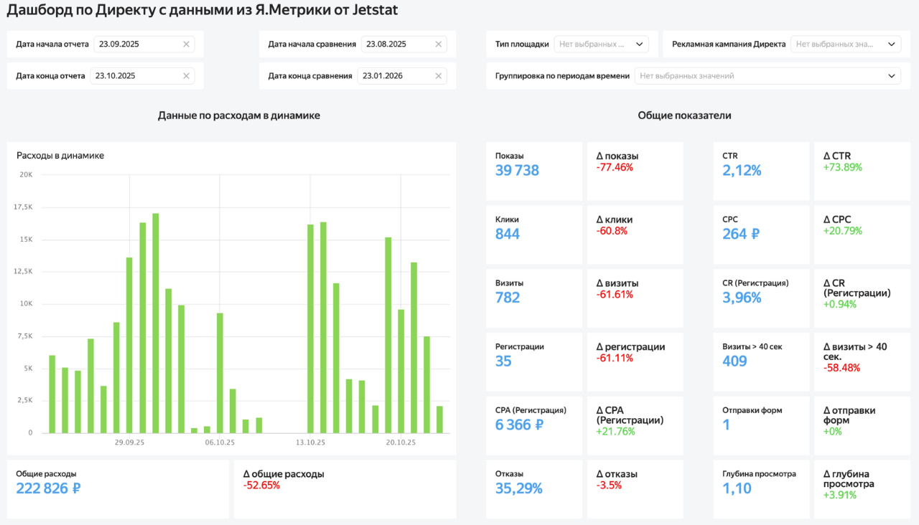Select the Общие расходы value 222 826 ₽

coord(48,488)
